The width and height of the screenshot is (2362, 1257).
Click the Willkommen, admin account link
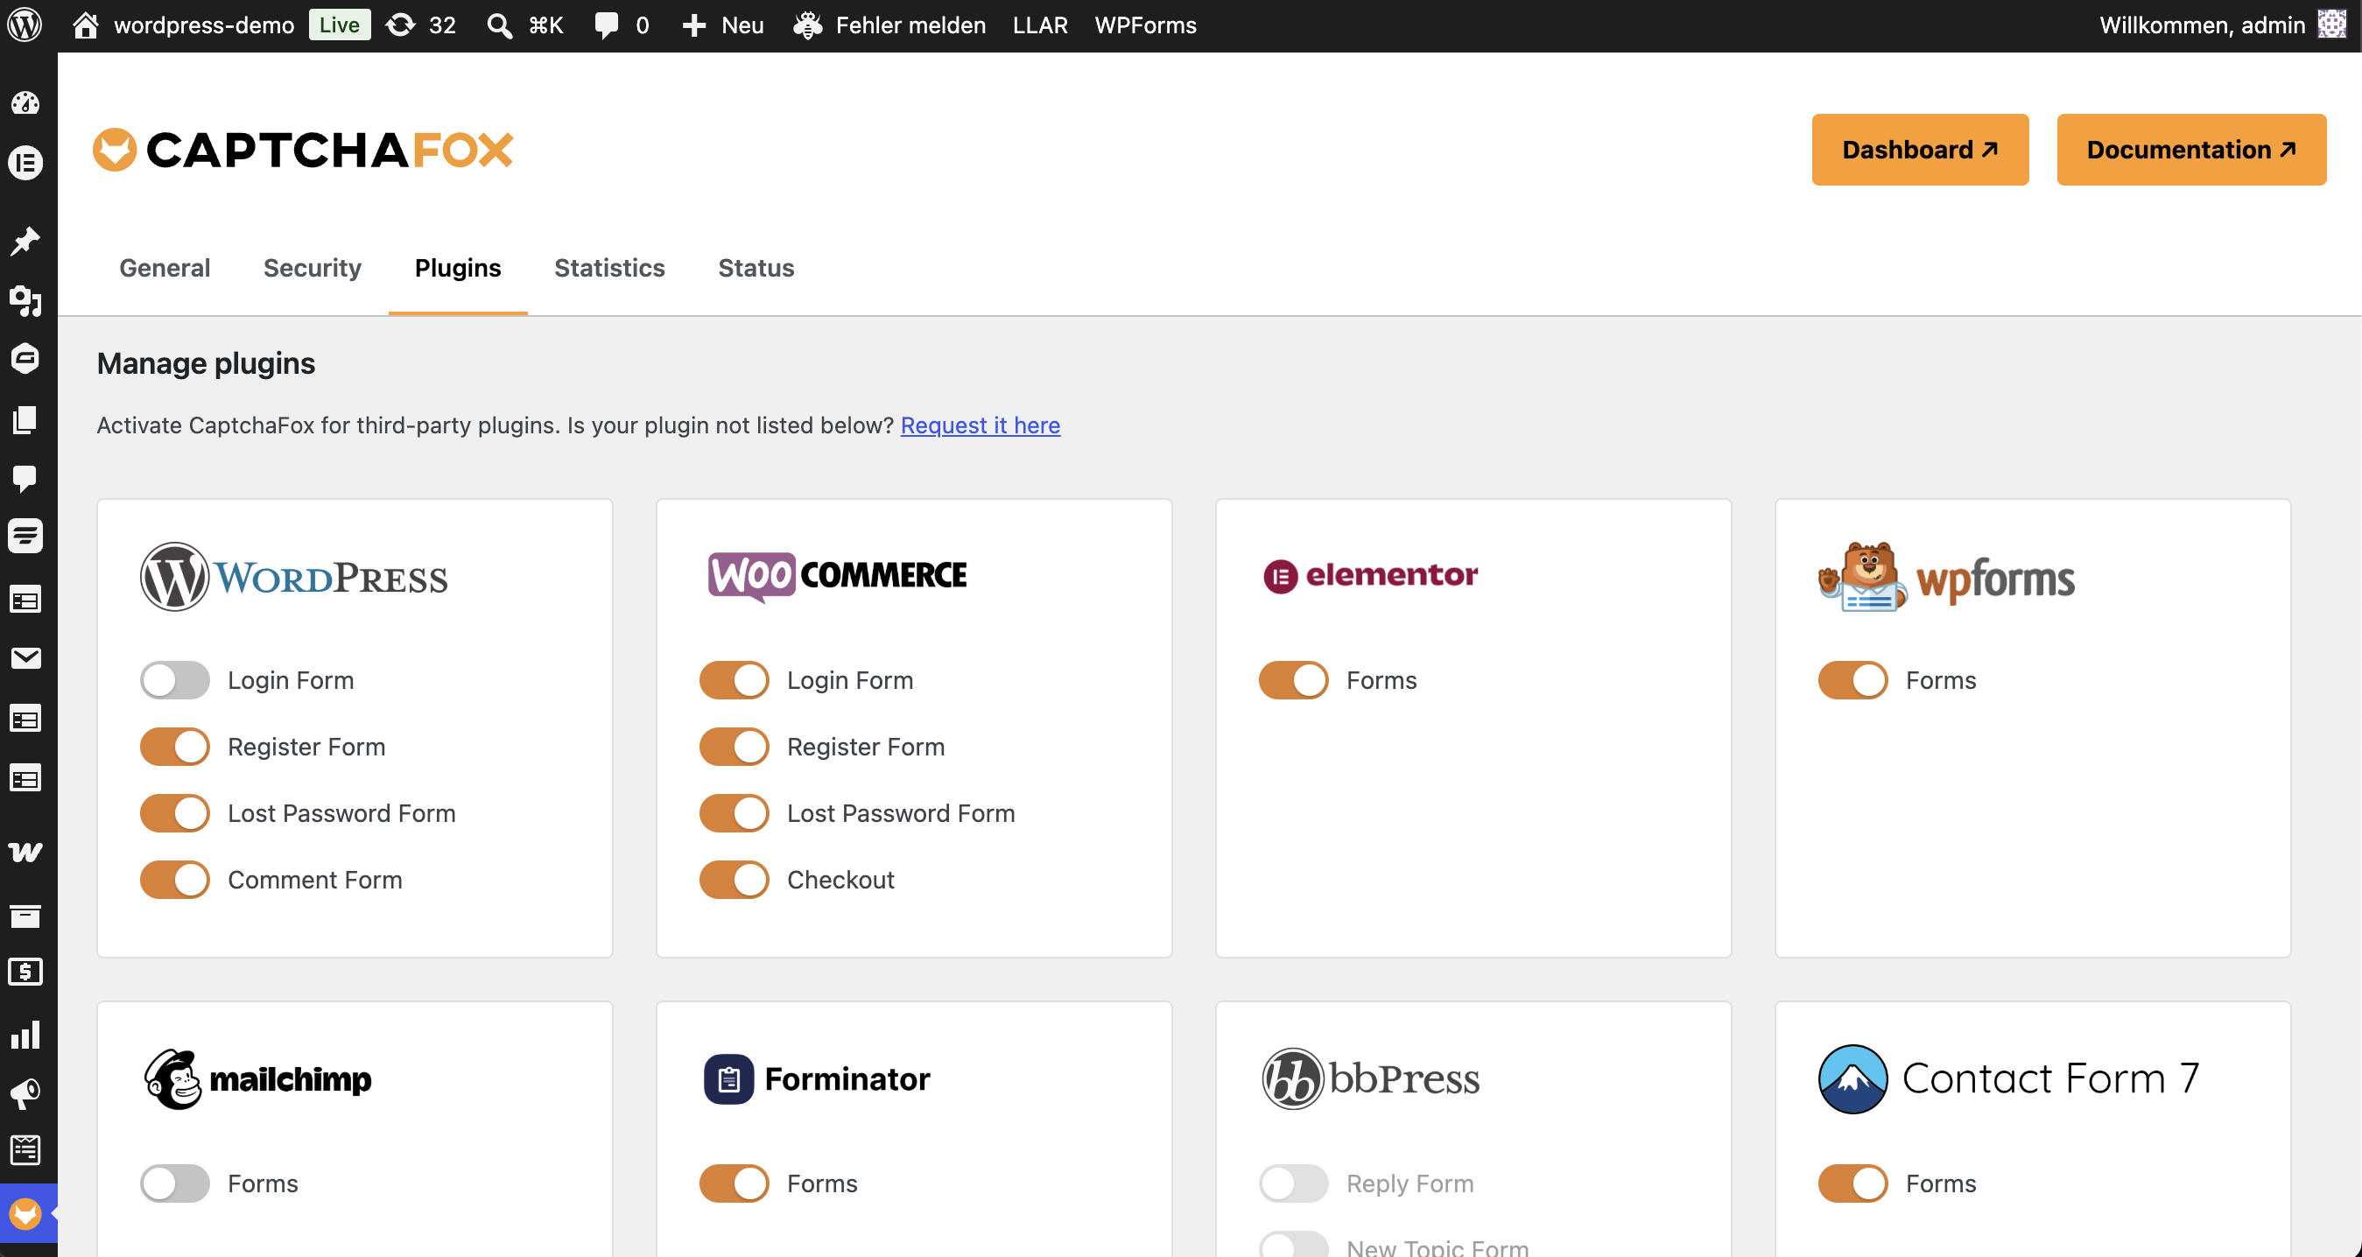click(x=2203, y=25)
